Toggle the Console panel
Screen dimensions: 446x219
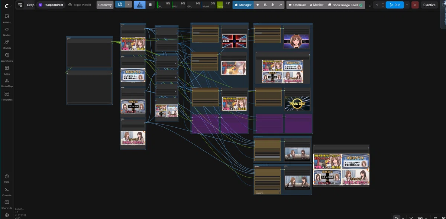(x=7, y=191)
